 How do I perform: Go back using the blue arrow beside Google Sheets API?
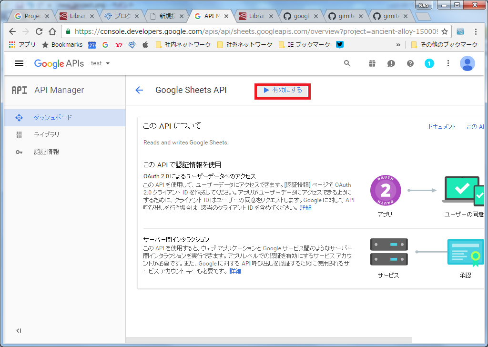139,90
